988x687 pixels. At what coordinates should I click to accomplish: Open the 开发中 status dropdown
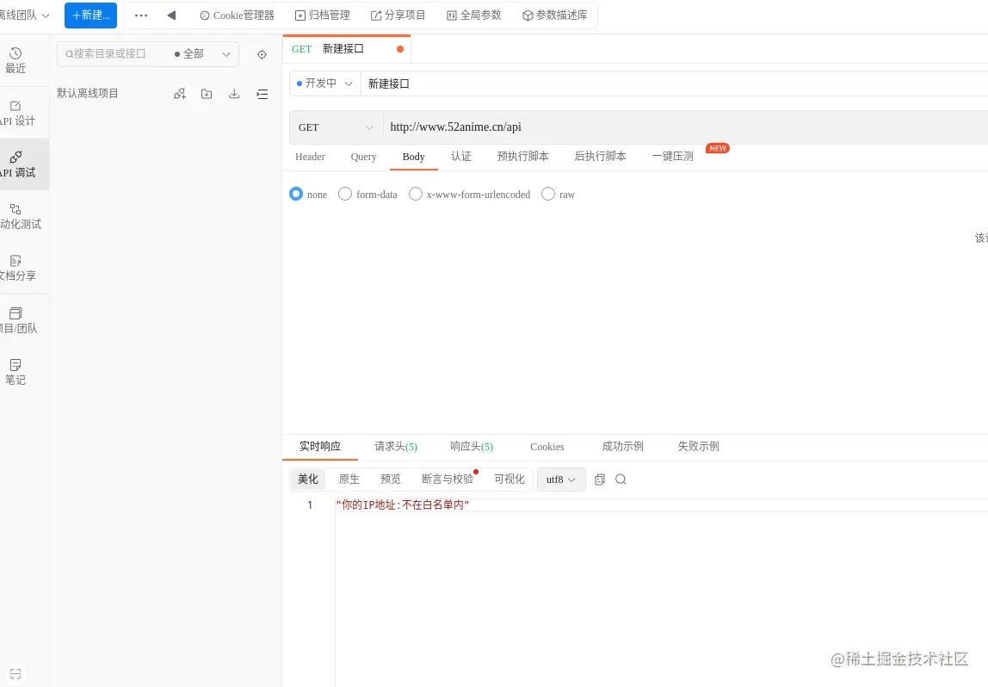click(x=324, y=84)
